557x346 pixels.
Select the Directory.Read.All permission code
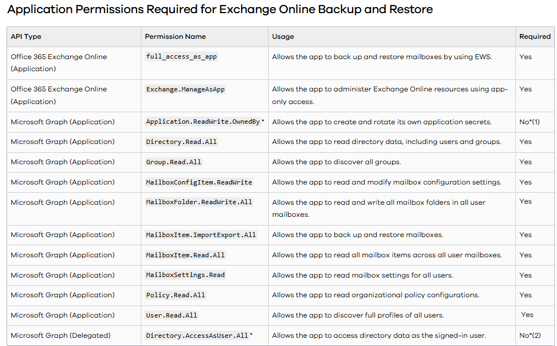point(181,142)
